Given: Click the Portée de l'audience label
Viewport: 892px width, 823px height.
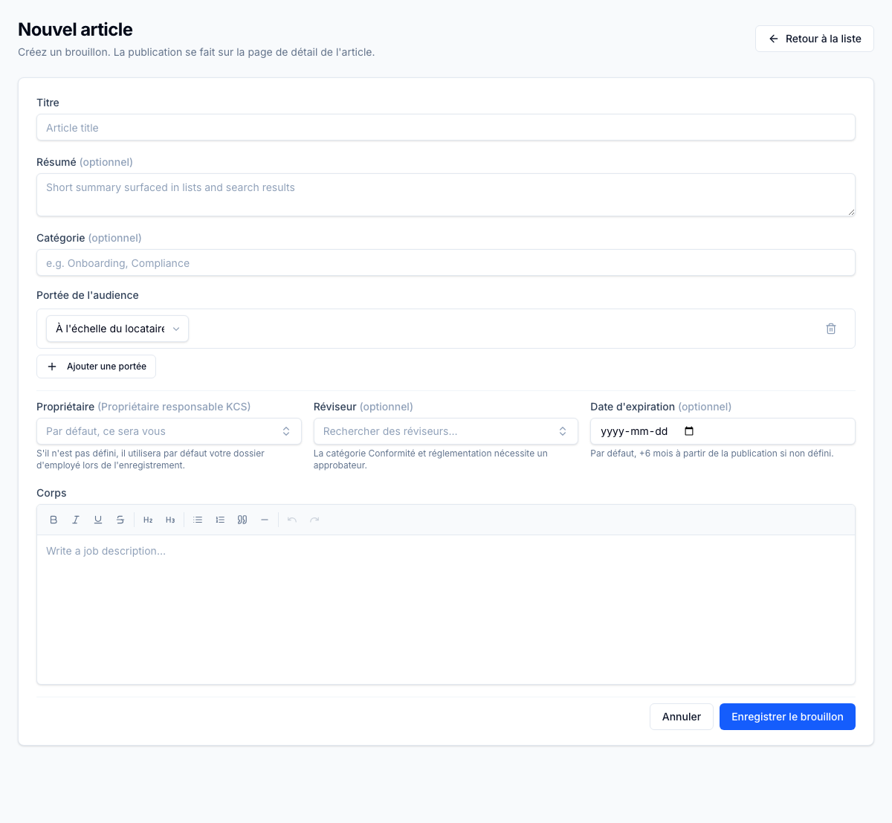Looking at the screenshot, I should (x=88, y=295).
